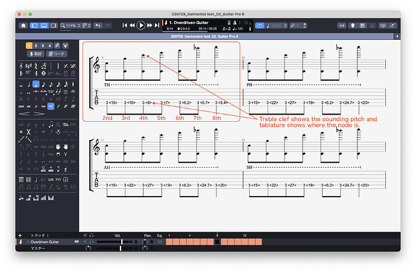Go to the Home screen icon
Screen dimensions: 416x272
(24, 25)
